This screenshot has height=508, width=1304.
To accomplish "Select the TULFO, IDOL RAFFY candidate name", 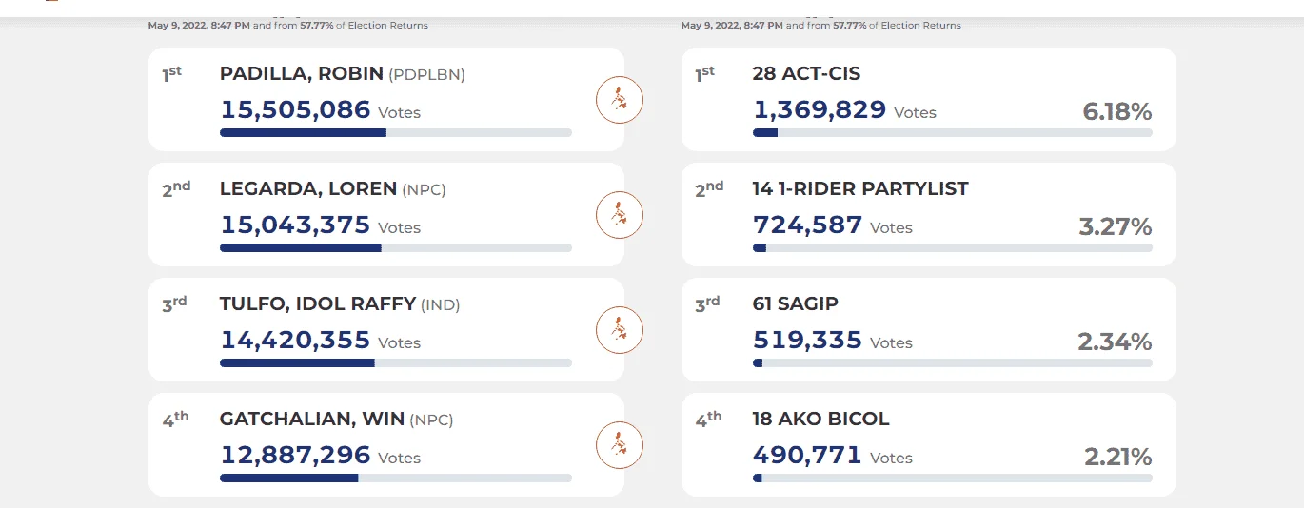I will 318,304.
